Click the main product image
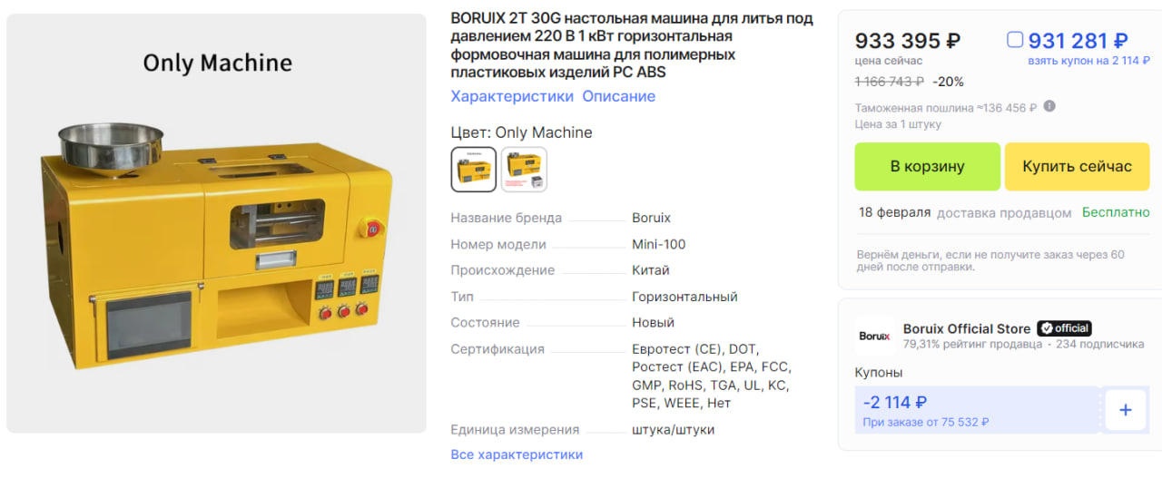Image resolution: width=1162 pixels, height=488 pixels. pos(216,223)
